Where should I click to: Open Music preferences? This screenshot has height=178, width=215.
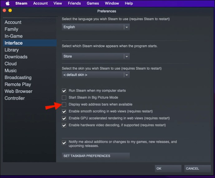(30, 71)
